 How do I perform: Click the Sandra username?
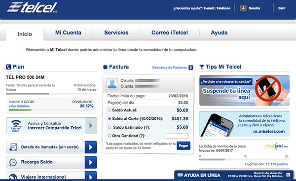(x=254, y=8)
